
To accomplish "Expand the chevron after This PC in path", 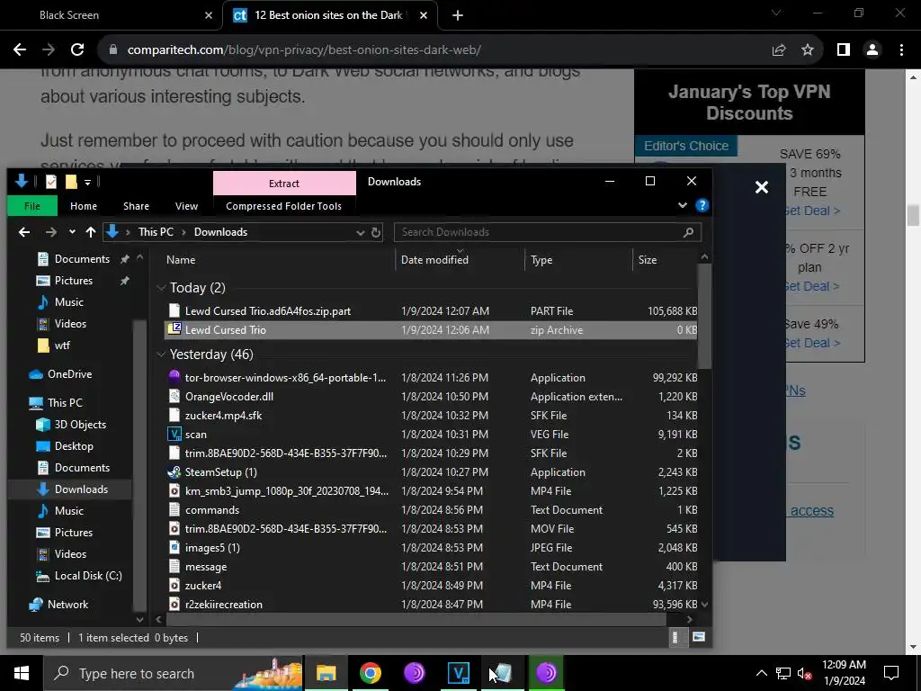I will [183, 232].
